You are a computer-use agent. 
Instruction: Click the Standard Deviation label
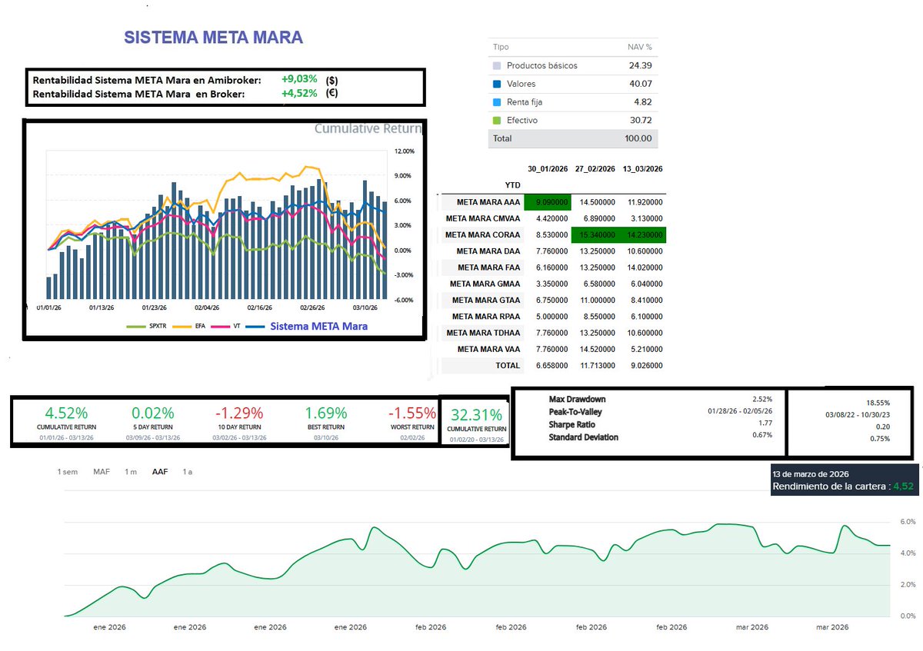click(583, 437)
